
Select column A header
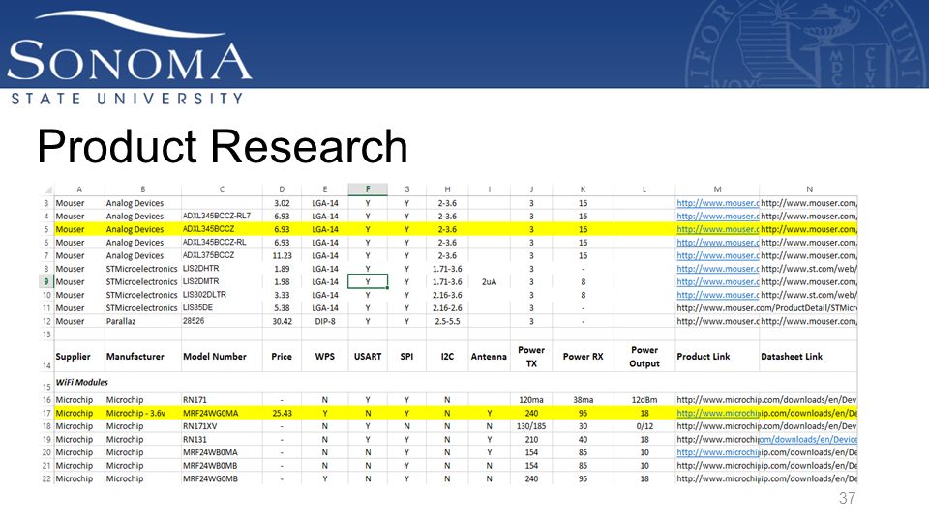tap(78, 189)
